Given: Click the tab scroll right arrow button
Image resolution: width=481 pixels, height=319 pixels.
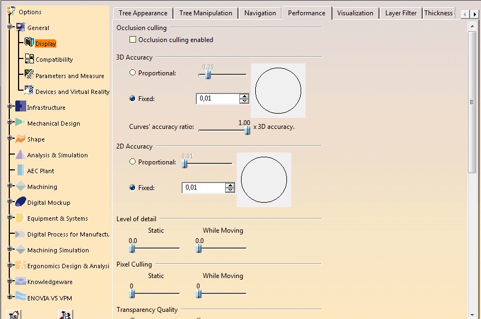Looking at the screenshot, I should pos(475,14).
